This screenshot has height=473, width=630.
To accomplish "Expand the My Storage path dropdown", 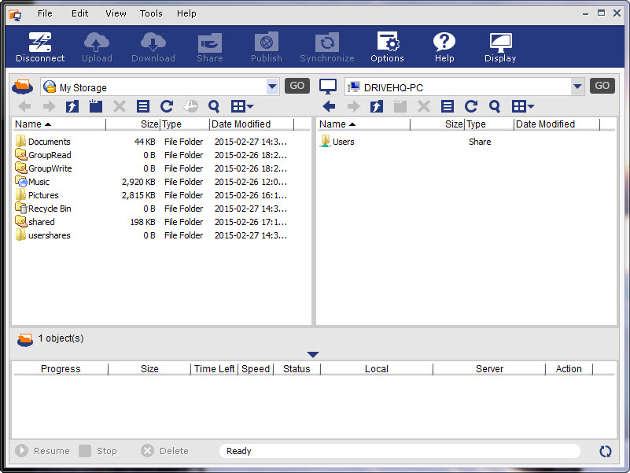I will point(272,87).
